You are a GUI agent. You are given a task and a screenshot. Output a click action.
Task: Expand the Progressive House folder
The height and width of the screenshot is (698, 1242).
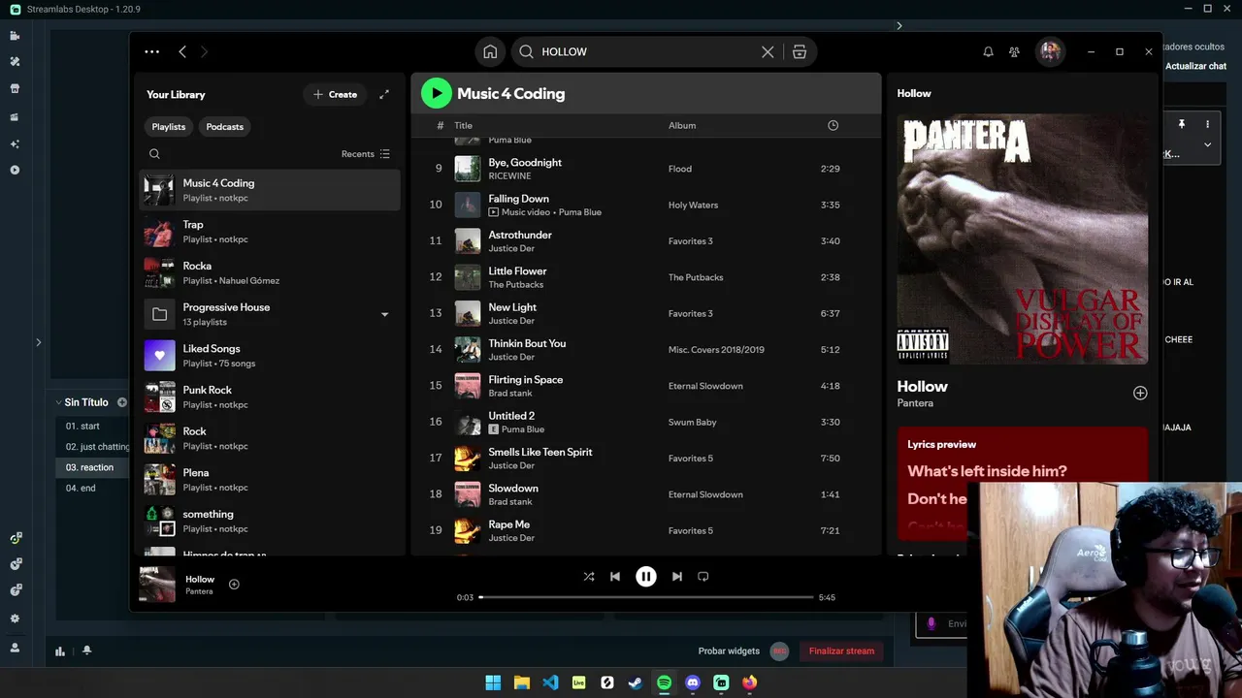[384, 314]
